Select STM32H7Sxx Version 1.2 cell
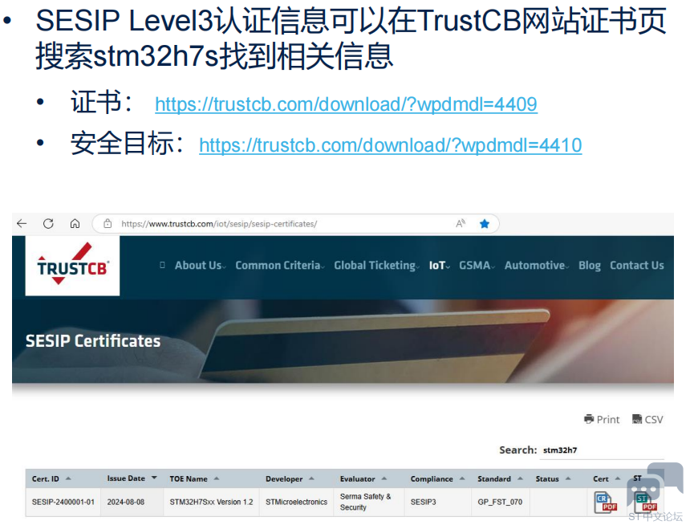The height and width of the screenshot is (529, 690). (x=211, y=503)
